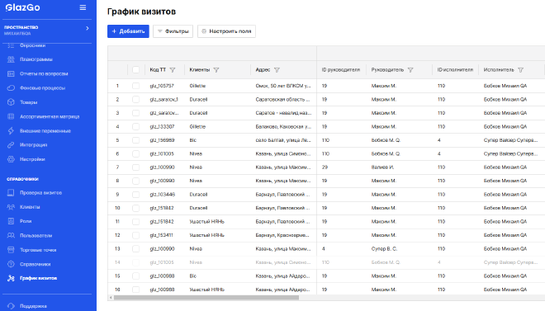Select Gillette cell in row 1
Image resolution: width=545 pixels, height=311 pixels.
197,86
